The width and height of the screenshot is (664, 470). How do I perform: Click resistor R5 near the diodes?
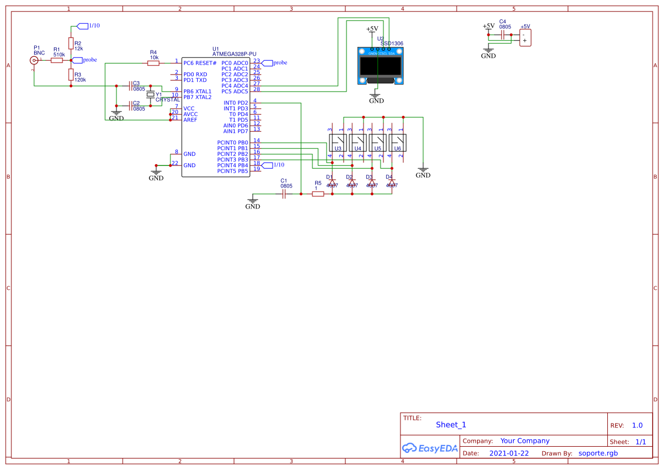[x=318, y=194]
